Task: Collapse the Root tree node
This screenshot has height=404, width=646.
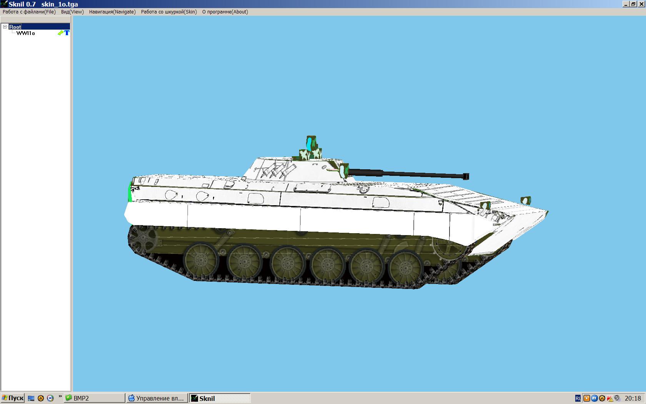Action: tap(5, 27)
